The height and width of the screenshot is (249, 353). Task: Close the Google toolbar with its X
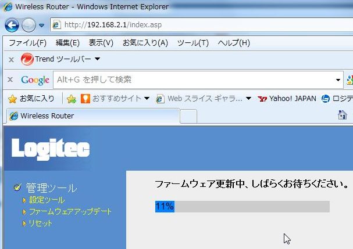[x=10, y=80]
